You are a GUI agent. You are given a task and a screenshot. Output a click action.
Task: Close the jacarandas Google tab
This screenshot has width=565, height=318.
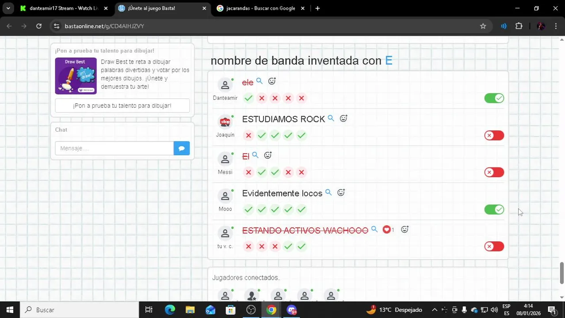click(x=303, y=8)
